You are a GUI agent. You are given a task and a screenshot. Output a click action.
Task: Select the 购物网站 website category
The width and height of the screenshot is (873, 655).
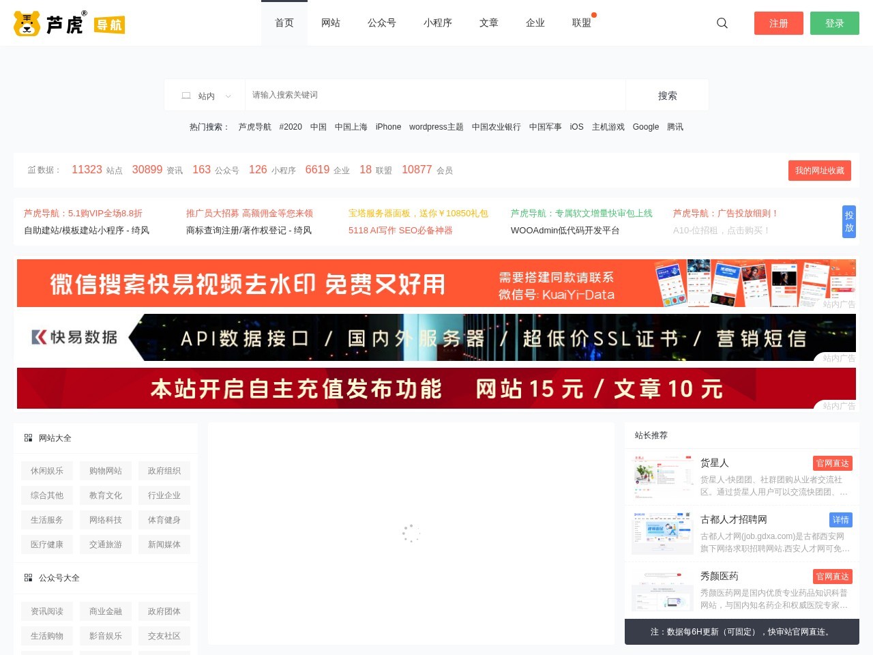click(x=106, y=471)
